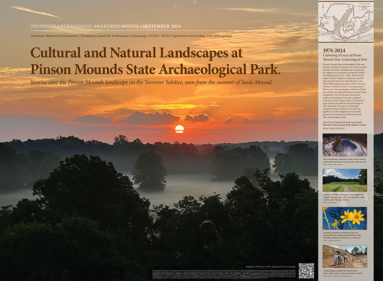Open the archaeologists at visitor center photo
The image size is (383, 281).
point(345,257)
